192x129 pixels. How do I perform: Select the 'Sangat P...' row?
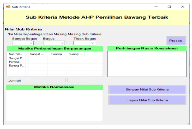(x=55, y=58)
